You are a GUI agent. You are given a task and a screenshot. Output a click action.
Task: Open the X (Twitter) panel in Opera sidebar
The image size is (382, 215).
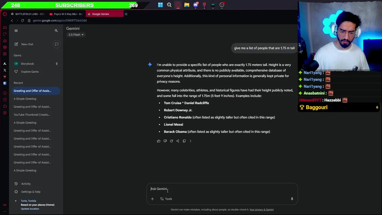pyautogui.click(x=5, y=70)
